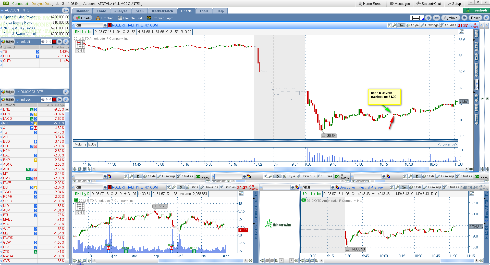Image resolution: width=490 pixels, height=265 pixels.
Task: Toggle the News sidebar panel
Action: (476, 119)
